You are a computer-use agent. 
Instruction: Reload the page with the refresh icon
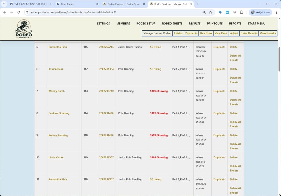pyautogui.click(x=19, y=12)
